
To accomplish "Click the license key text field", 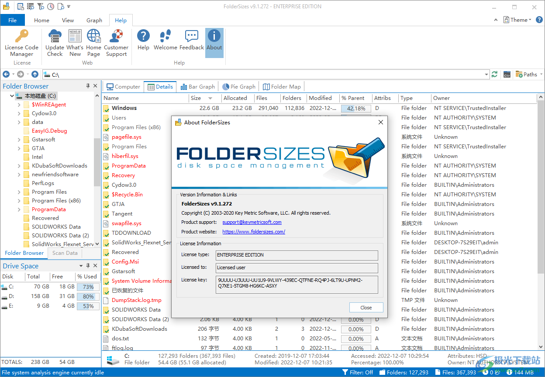I will point(297,284).
